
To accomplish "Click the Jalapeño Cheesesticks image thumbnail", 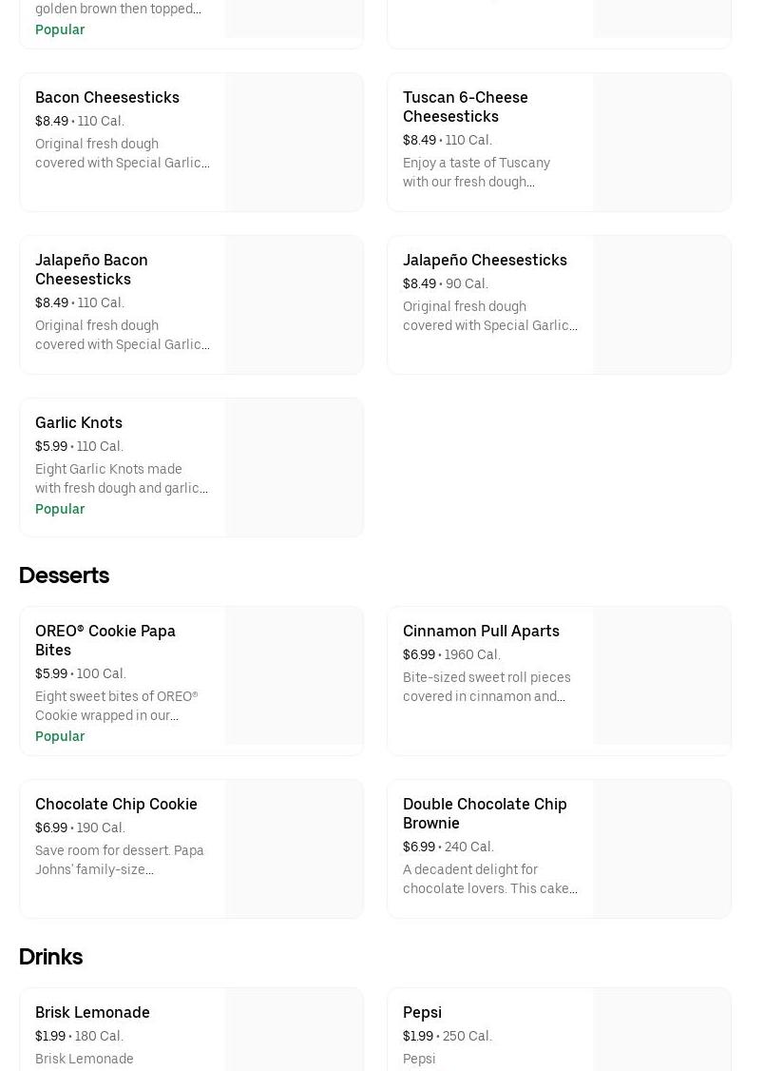I will pyautogui.click(x=662, y=305).
